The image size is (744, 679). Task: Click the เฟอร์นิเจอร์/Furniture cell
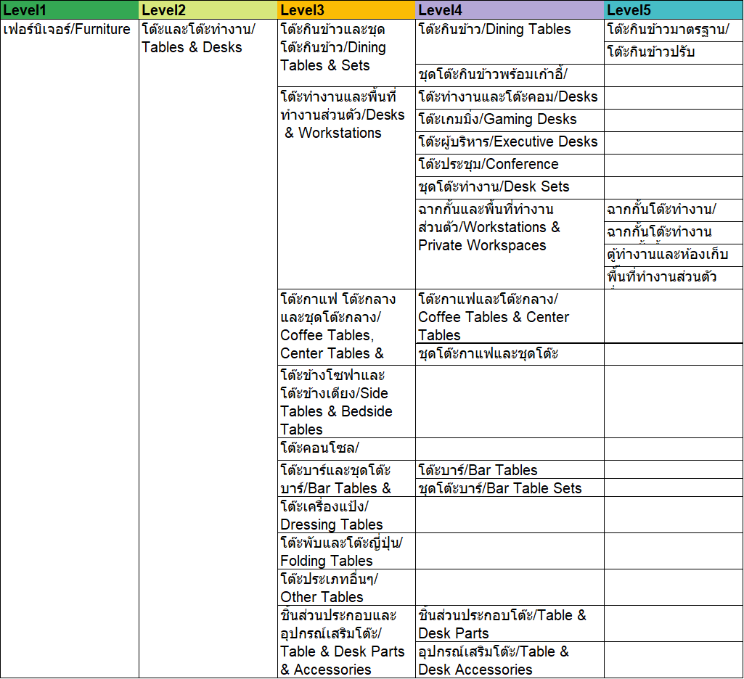click(70, 348)
